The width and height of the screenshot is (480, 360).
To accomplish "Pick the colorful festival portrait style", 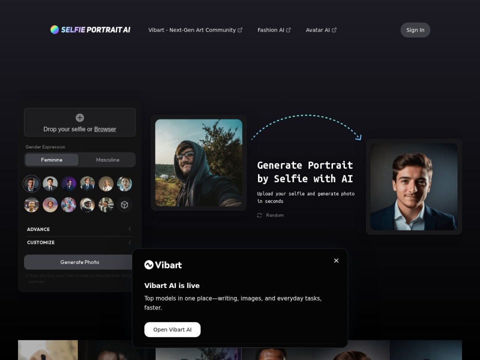I will (x=68, y=205).
